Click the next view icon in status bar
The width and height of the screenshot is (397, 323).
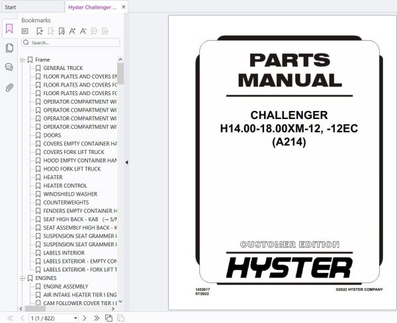pos(120,318)
